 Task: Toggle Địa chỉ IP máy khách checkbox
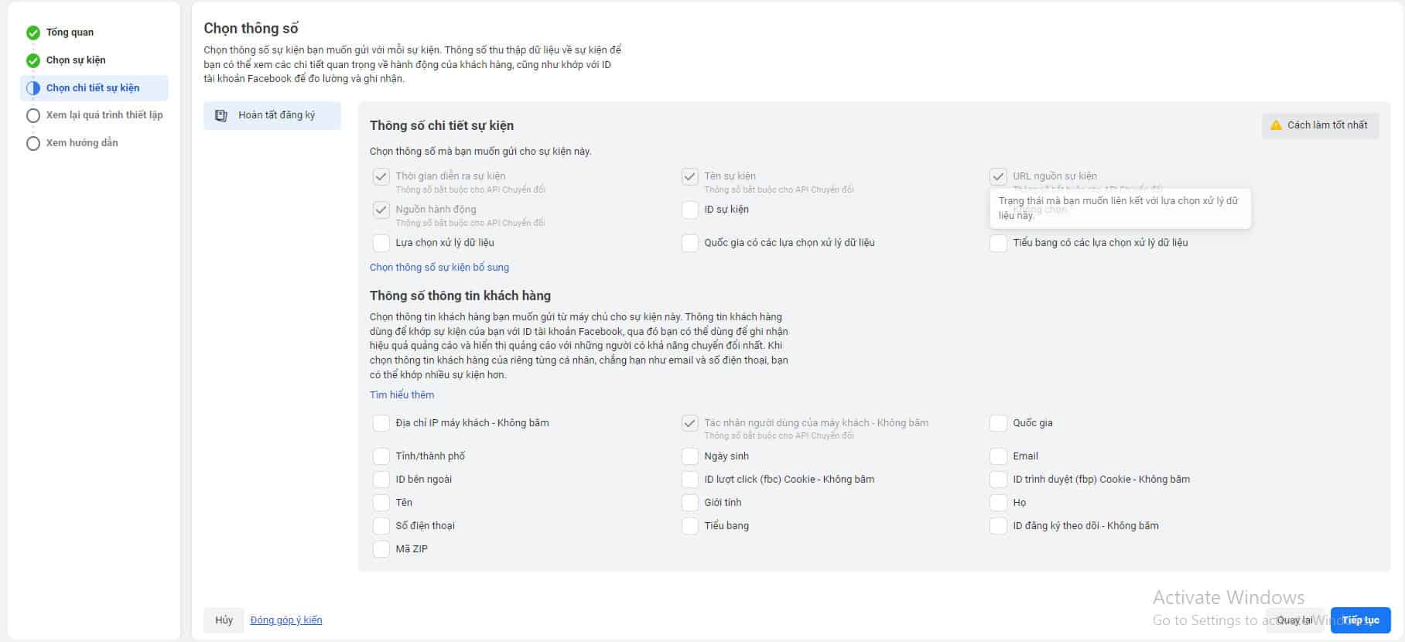[x=381, y=423]
